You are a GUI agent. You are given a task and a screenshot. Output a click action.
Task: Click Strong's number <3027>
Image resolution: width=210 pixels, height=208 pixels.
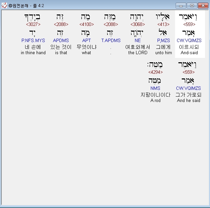click(33, 24)
